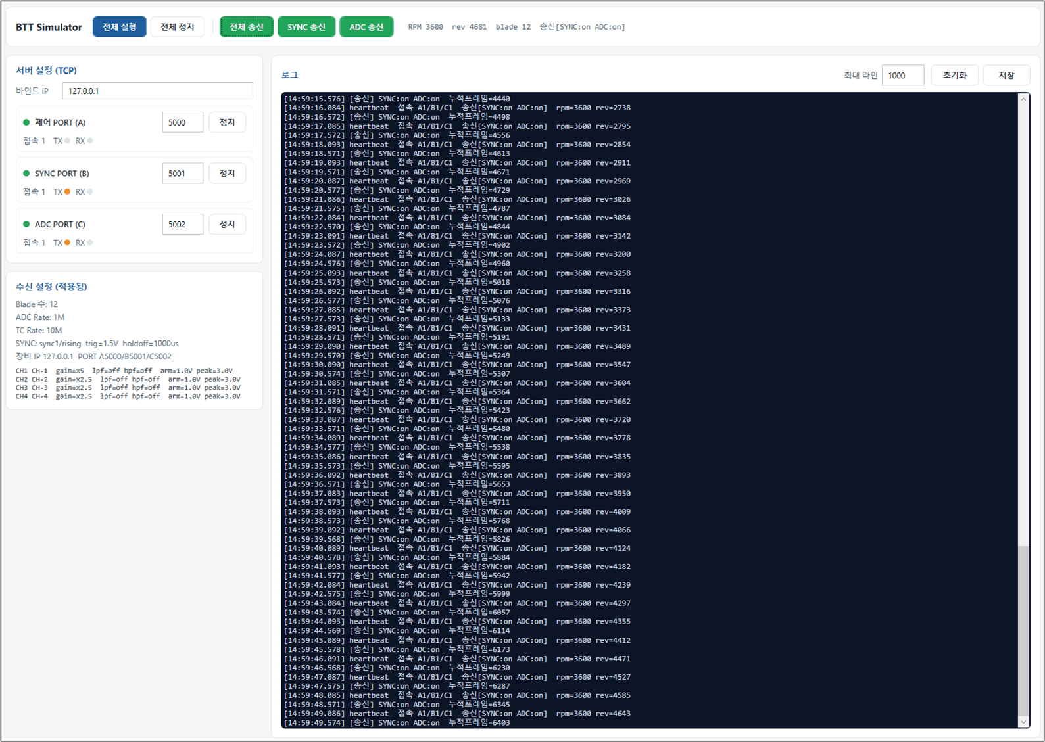Click the BTT Simulator title

49,27
